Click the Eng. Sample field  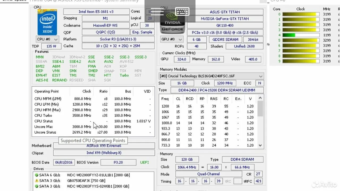click(142, 32)
